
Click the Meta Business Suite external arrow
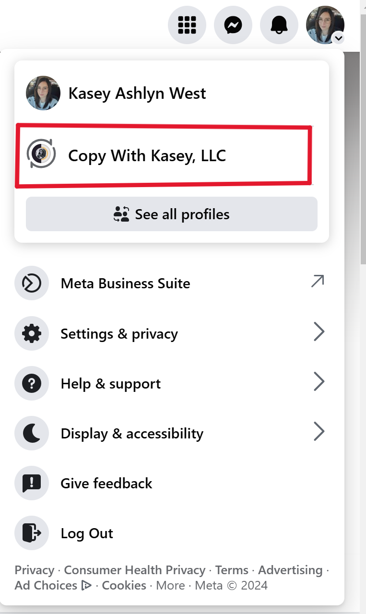[317, 282]
